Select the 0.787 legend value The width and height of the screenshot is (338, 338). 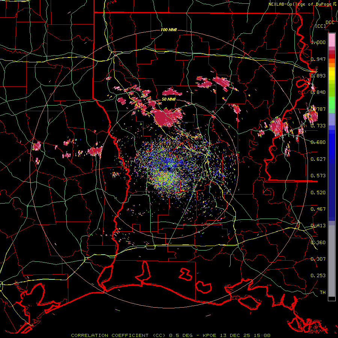[318, 109]
